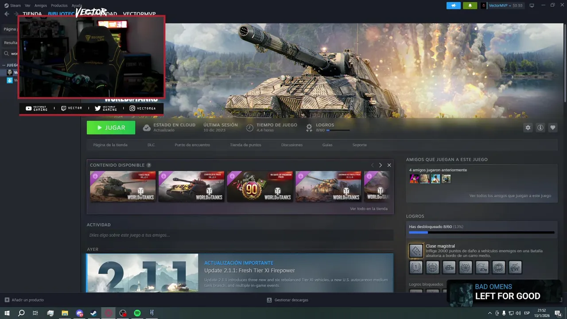Open the Página de la tienda link
The width and height of the screenshot is (567, 319).
pyautogui.click(x=110, y=145)
